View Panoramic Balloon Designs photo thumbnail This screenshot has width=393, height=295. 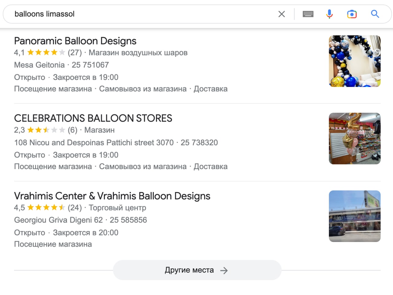[x=355, y=61]
